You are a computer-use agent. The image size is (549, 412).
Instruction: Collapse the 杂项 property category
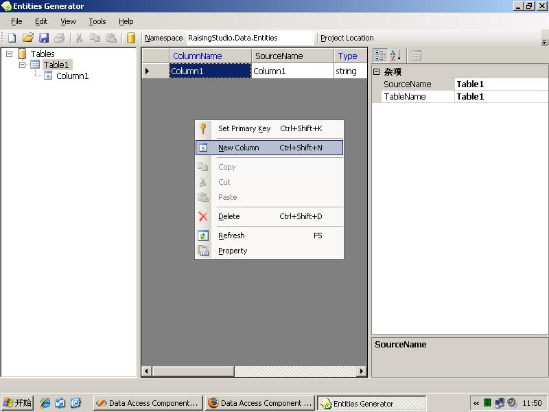coord(376,71)
